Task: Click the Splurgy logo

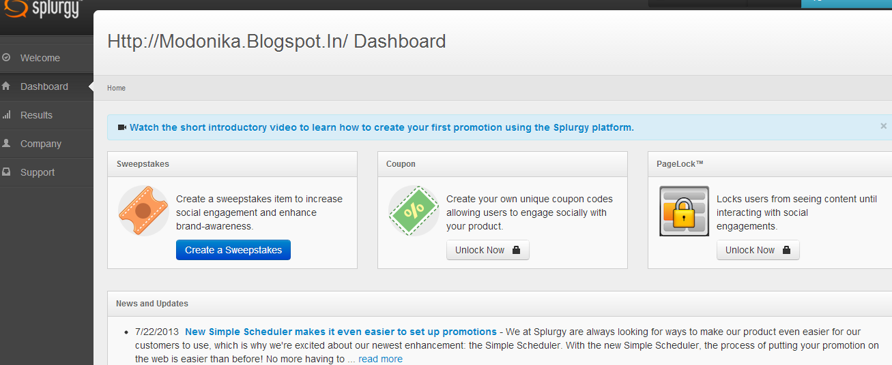Action: pos(42,10)
